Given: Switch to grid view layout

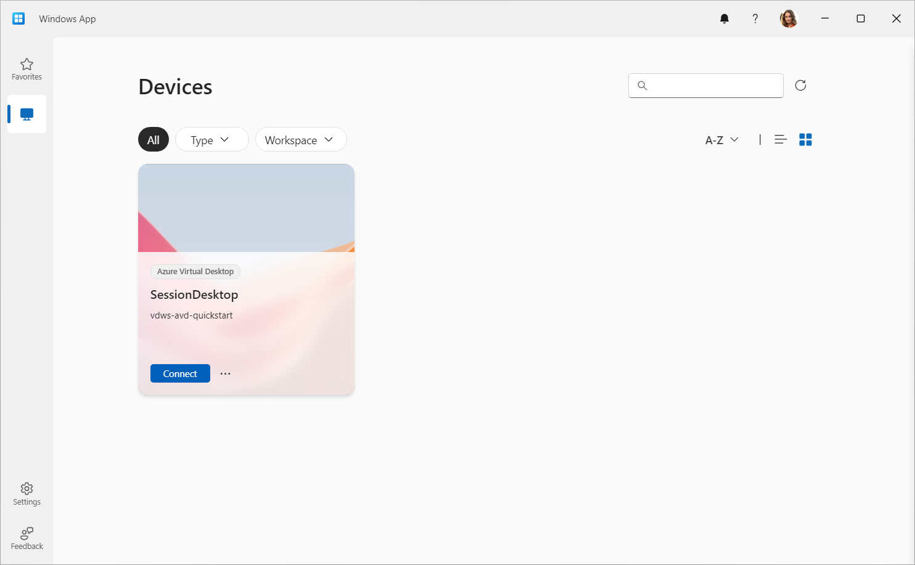Looking at the screenshot, I should (x=805, y=140).
